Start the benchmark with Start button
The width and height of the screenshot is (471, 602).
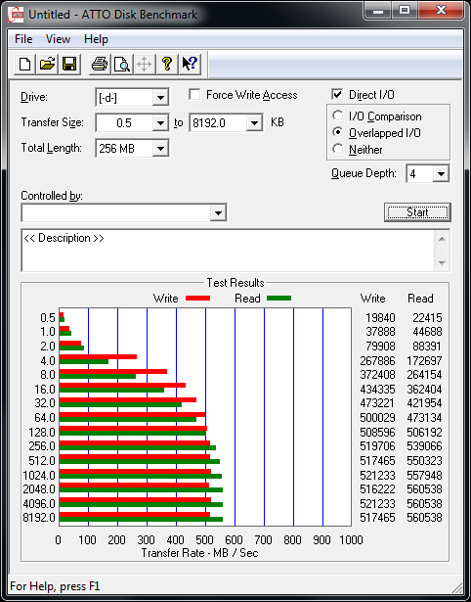coord(417,212)
